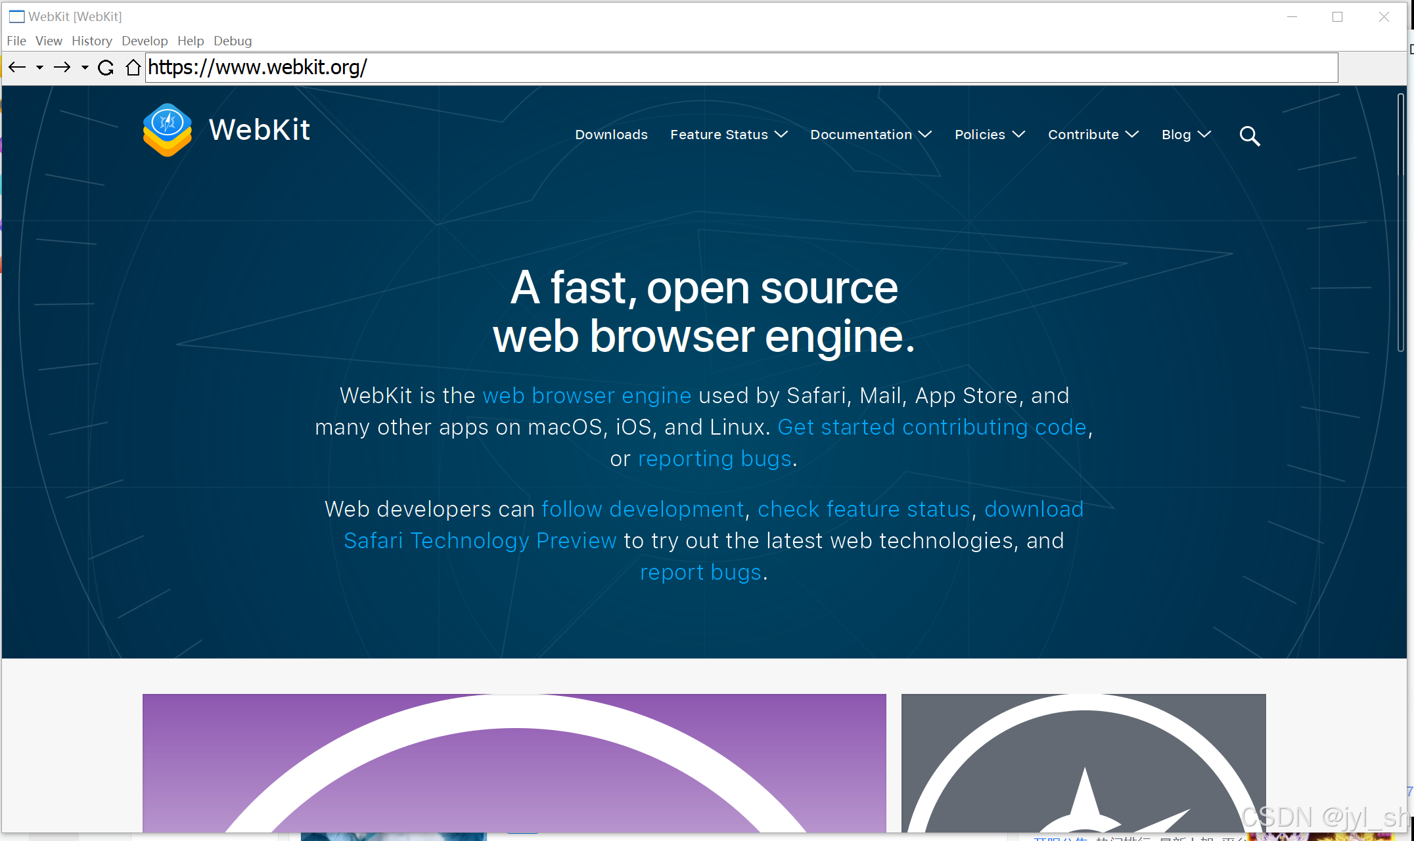Open the 'check feature status' link
The width and height of the screenshot is (1414, 841).
click(x=864, y=509)
